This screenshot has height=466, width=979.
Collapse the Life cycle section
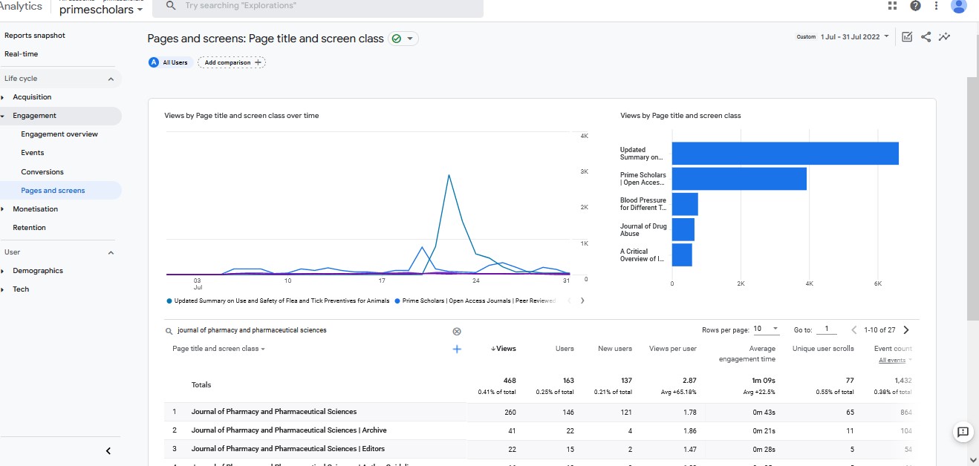click(x=111, y=79)
